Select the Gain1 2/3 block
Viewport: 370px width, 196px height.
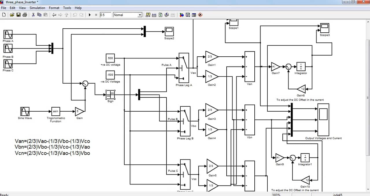[212, 57]
